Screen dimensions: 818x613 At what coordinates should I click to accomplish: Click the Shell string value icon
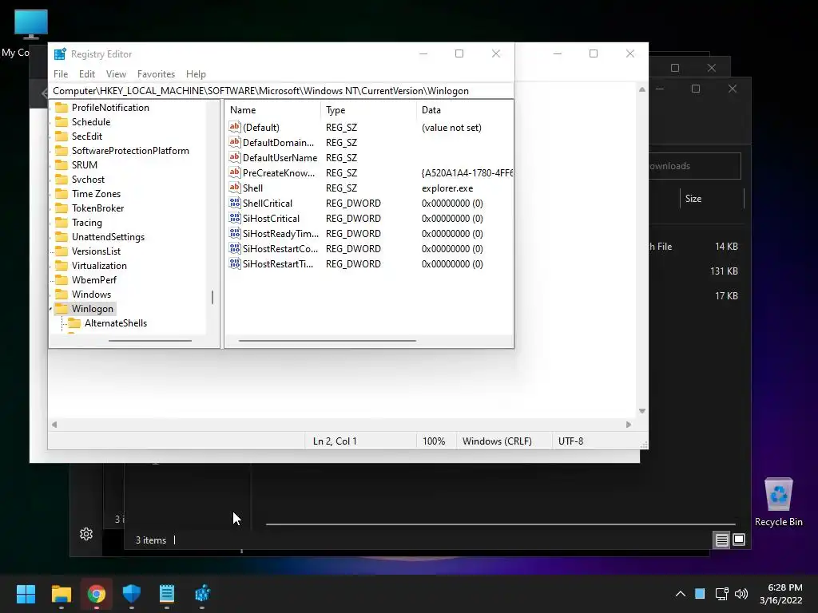click(x=235, y=188)
